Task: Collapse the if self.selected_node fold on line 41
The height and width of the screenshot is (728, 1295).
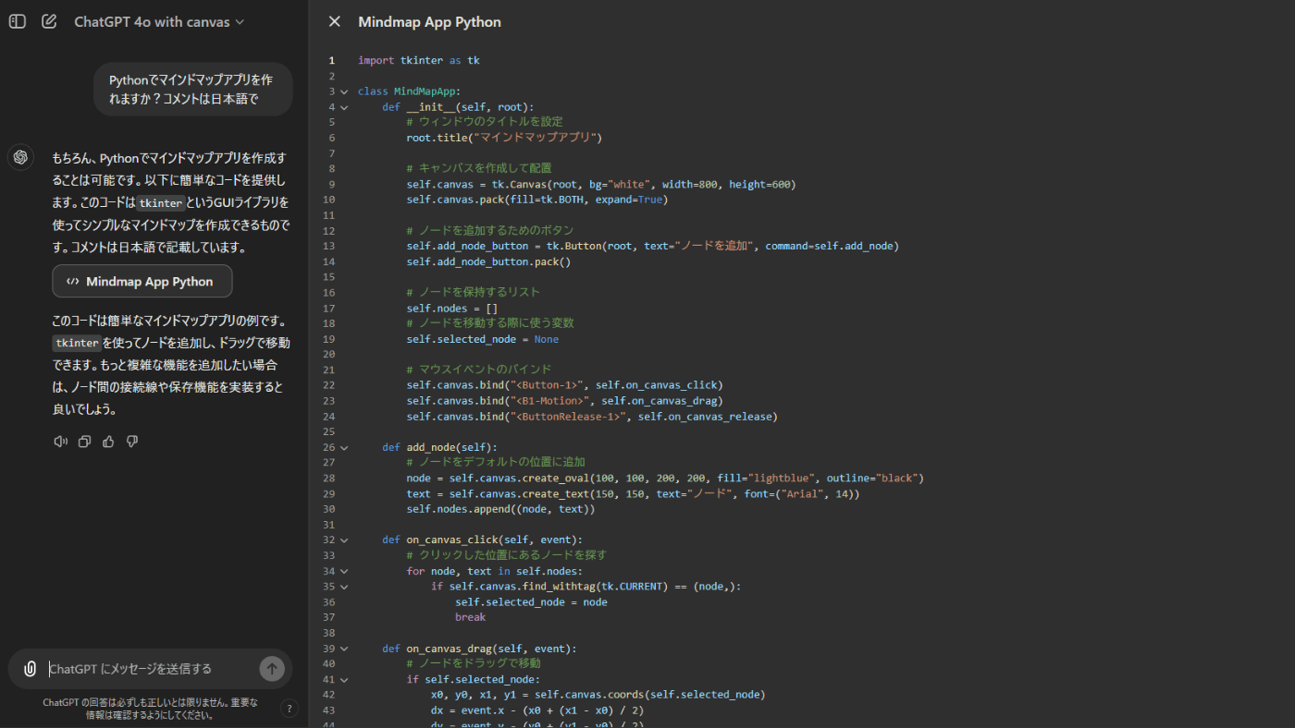Action: 344,679
